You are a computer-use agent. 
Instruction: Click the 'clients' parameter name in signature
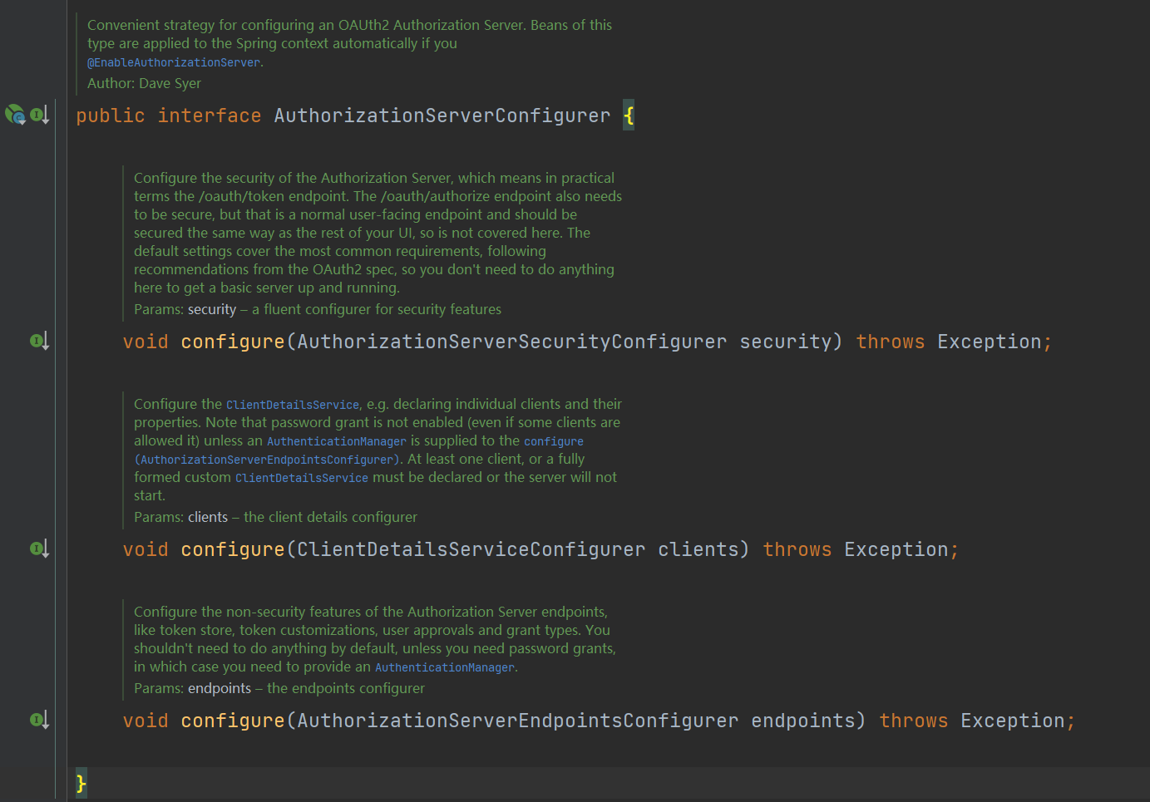coord(698,549)
